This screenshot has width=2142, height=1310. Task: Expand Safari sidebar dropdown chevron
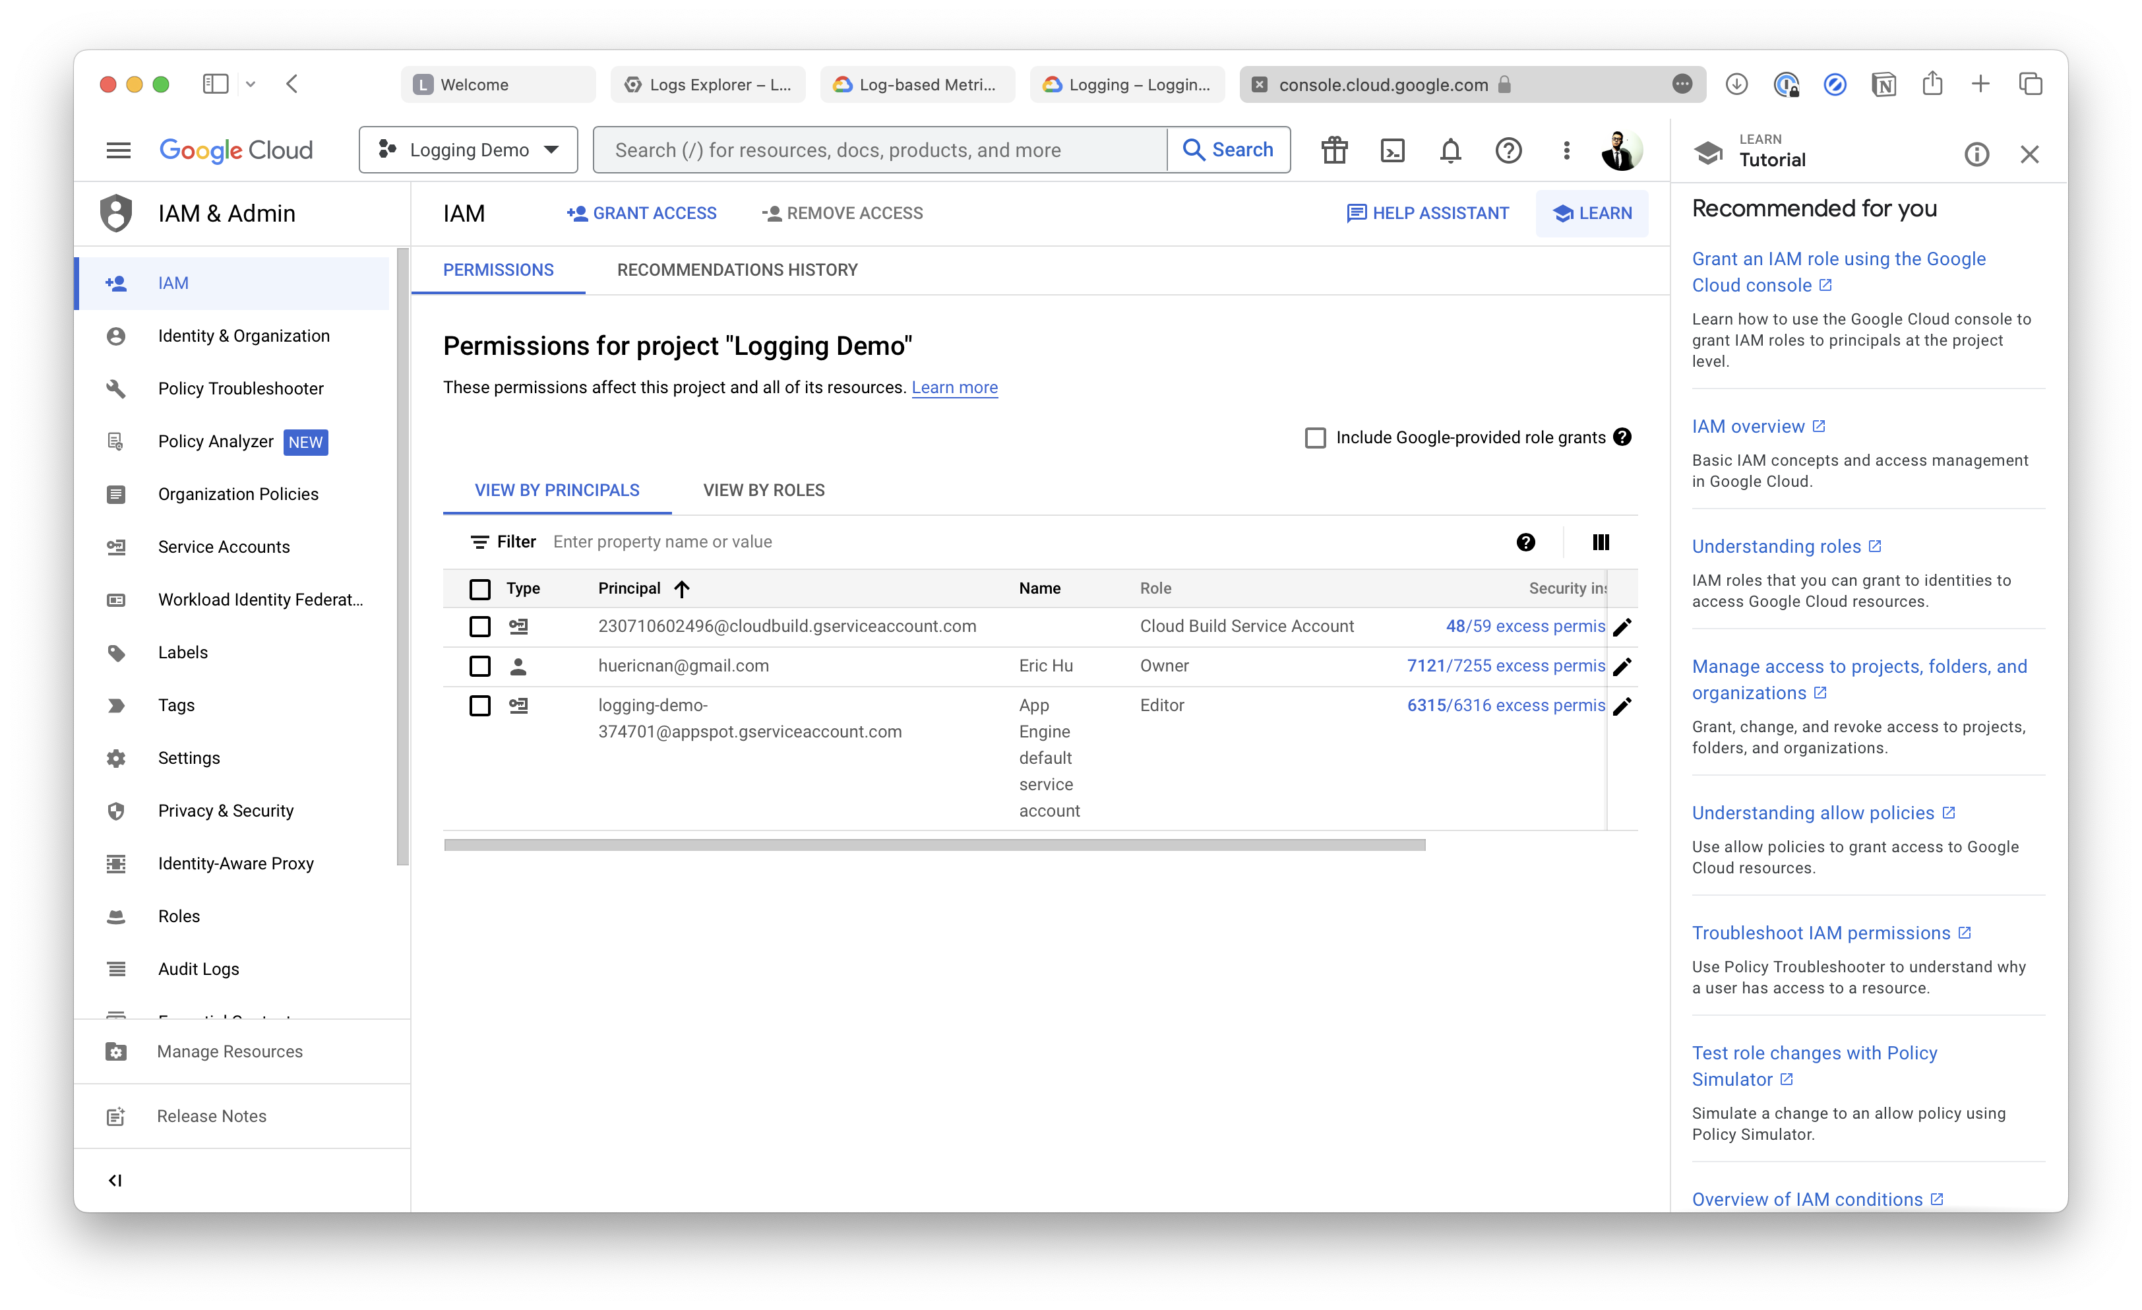251,84
